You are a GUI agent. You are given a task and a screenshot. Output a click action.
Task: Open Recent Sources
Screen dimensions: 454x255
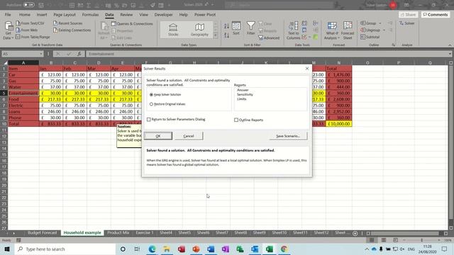[x=68, y=23]
